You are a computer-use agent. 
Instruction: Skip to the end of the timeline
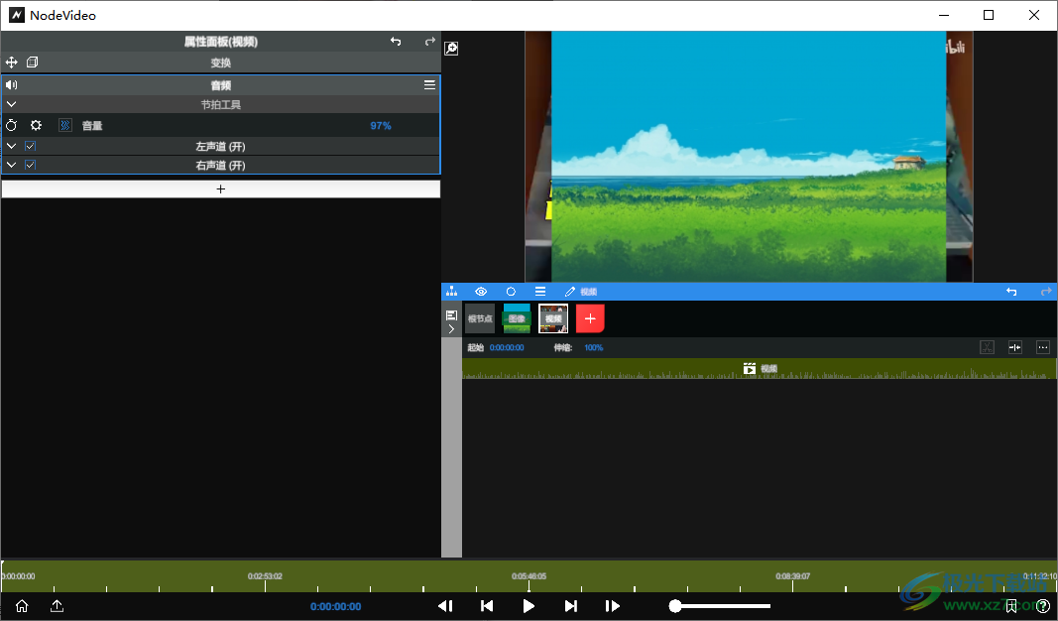pyautogui.click(x=571, y=606)
